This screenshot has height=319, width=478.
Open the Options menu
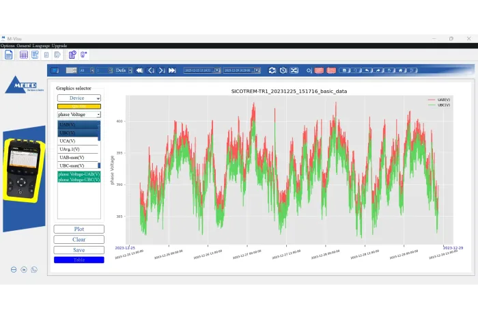[x=8, y=46]
